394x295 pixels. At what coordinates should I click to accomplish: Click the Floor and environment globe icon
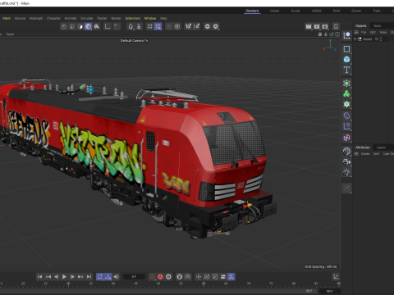pos(346,151)
